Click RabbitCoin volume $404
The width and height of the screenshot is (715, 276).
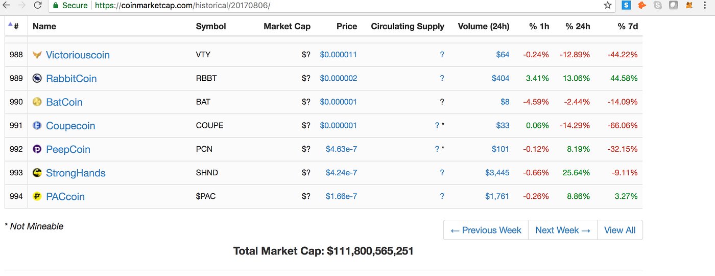click(500, 78)
